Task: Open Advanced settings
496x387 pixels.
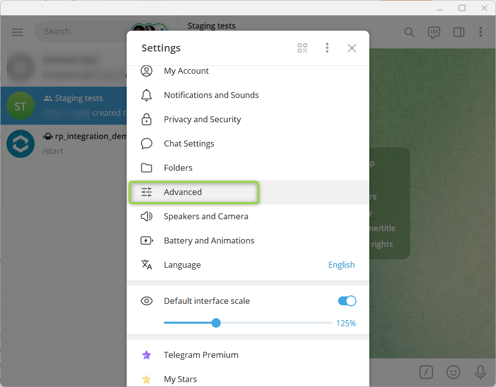Action: (x=183, y=192)
